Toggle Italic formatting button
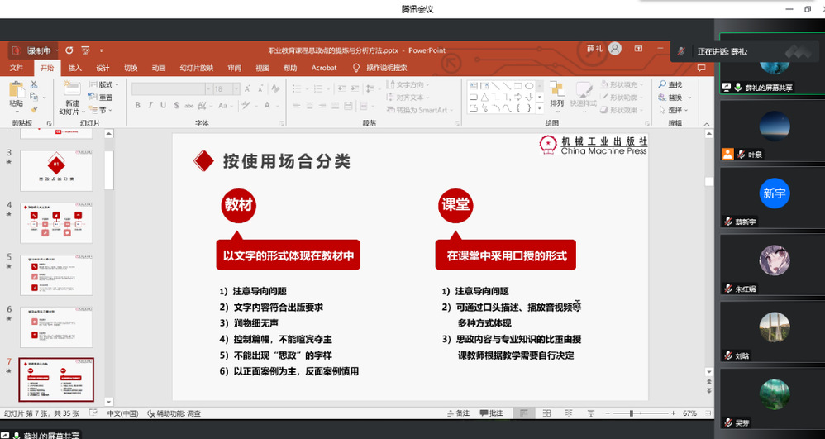Viewport: 825px width, 439px height. (150, 105)
